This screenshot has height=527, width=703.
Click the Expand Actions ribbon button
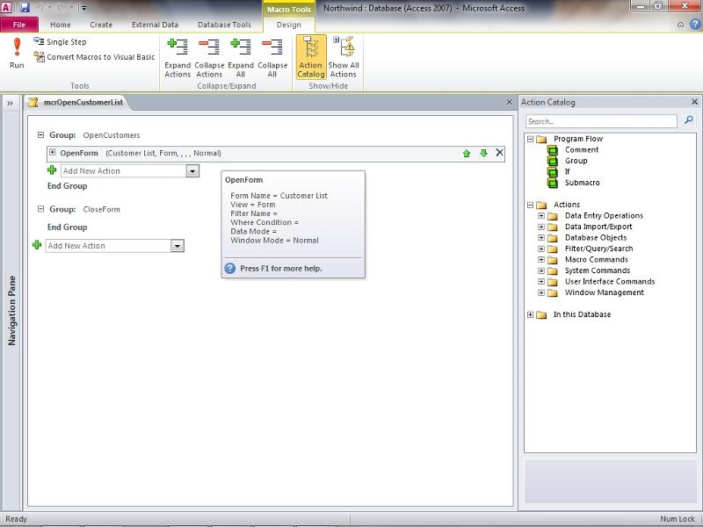coord(178,58)
